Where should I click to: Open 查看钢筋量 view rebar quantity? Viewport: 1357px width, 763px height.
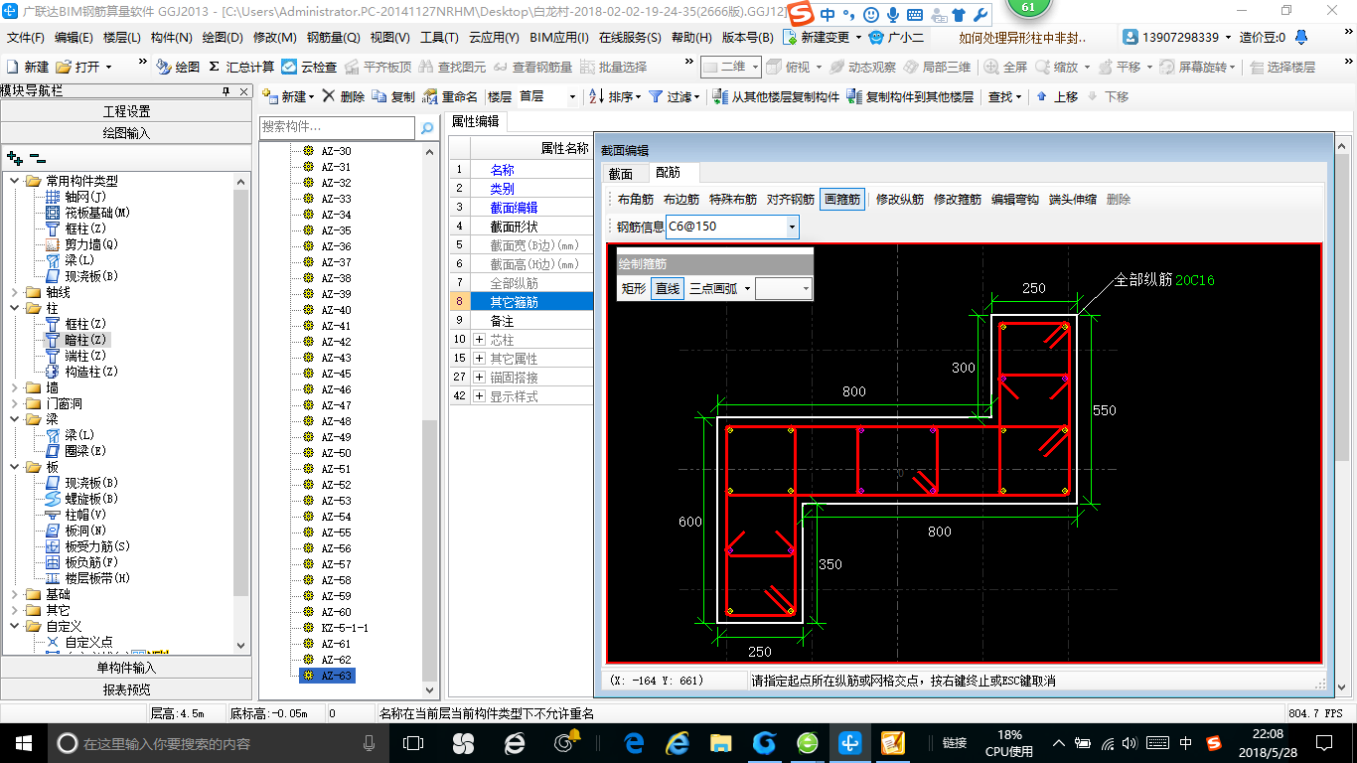[x=531, y=67]
